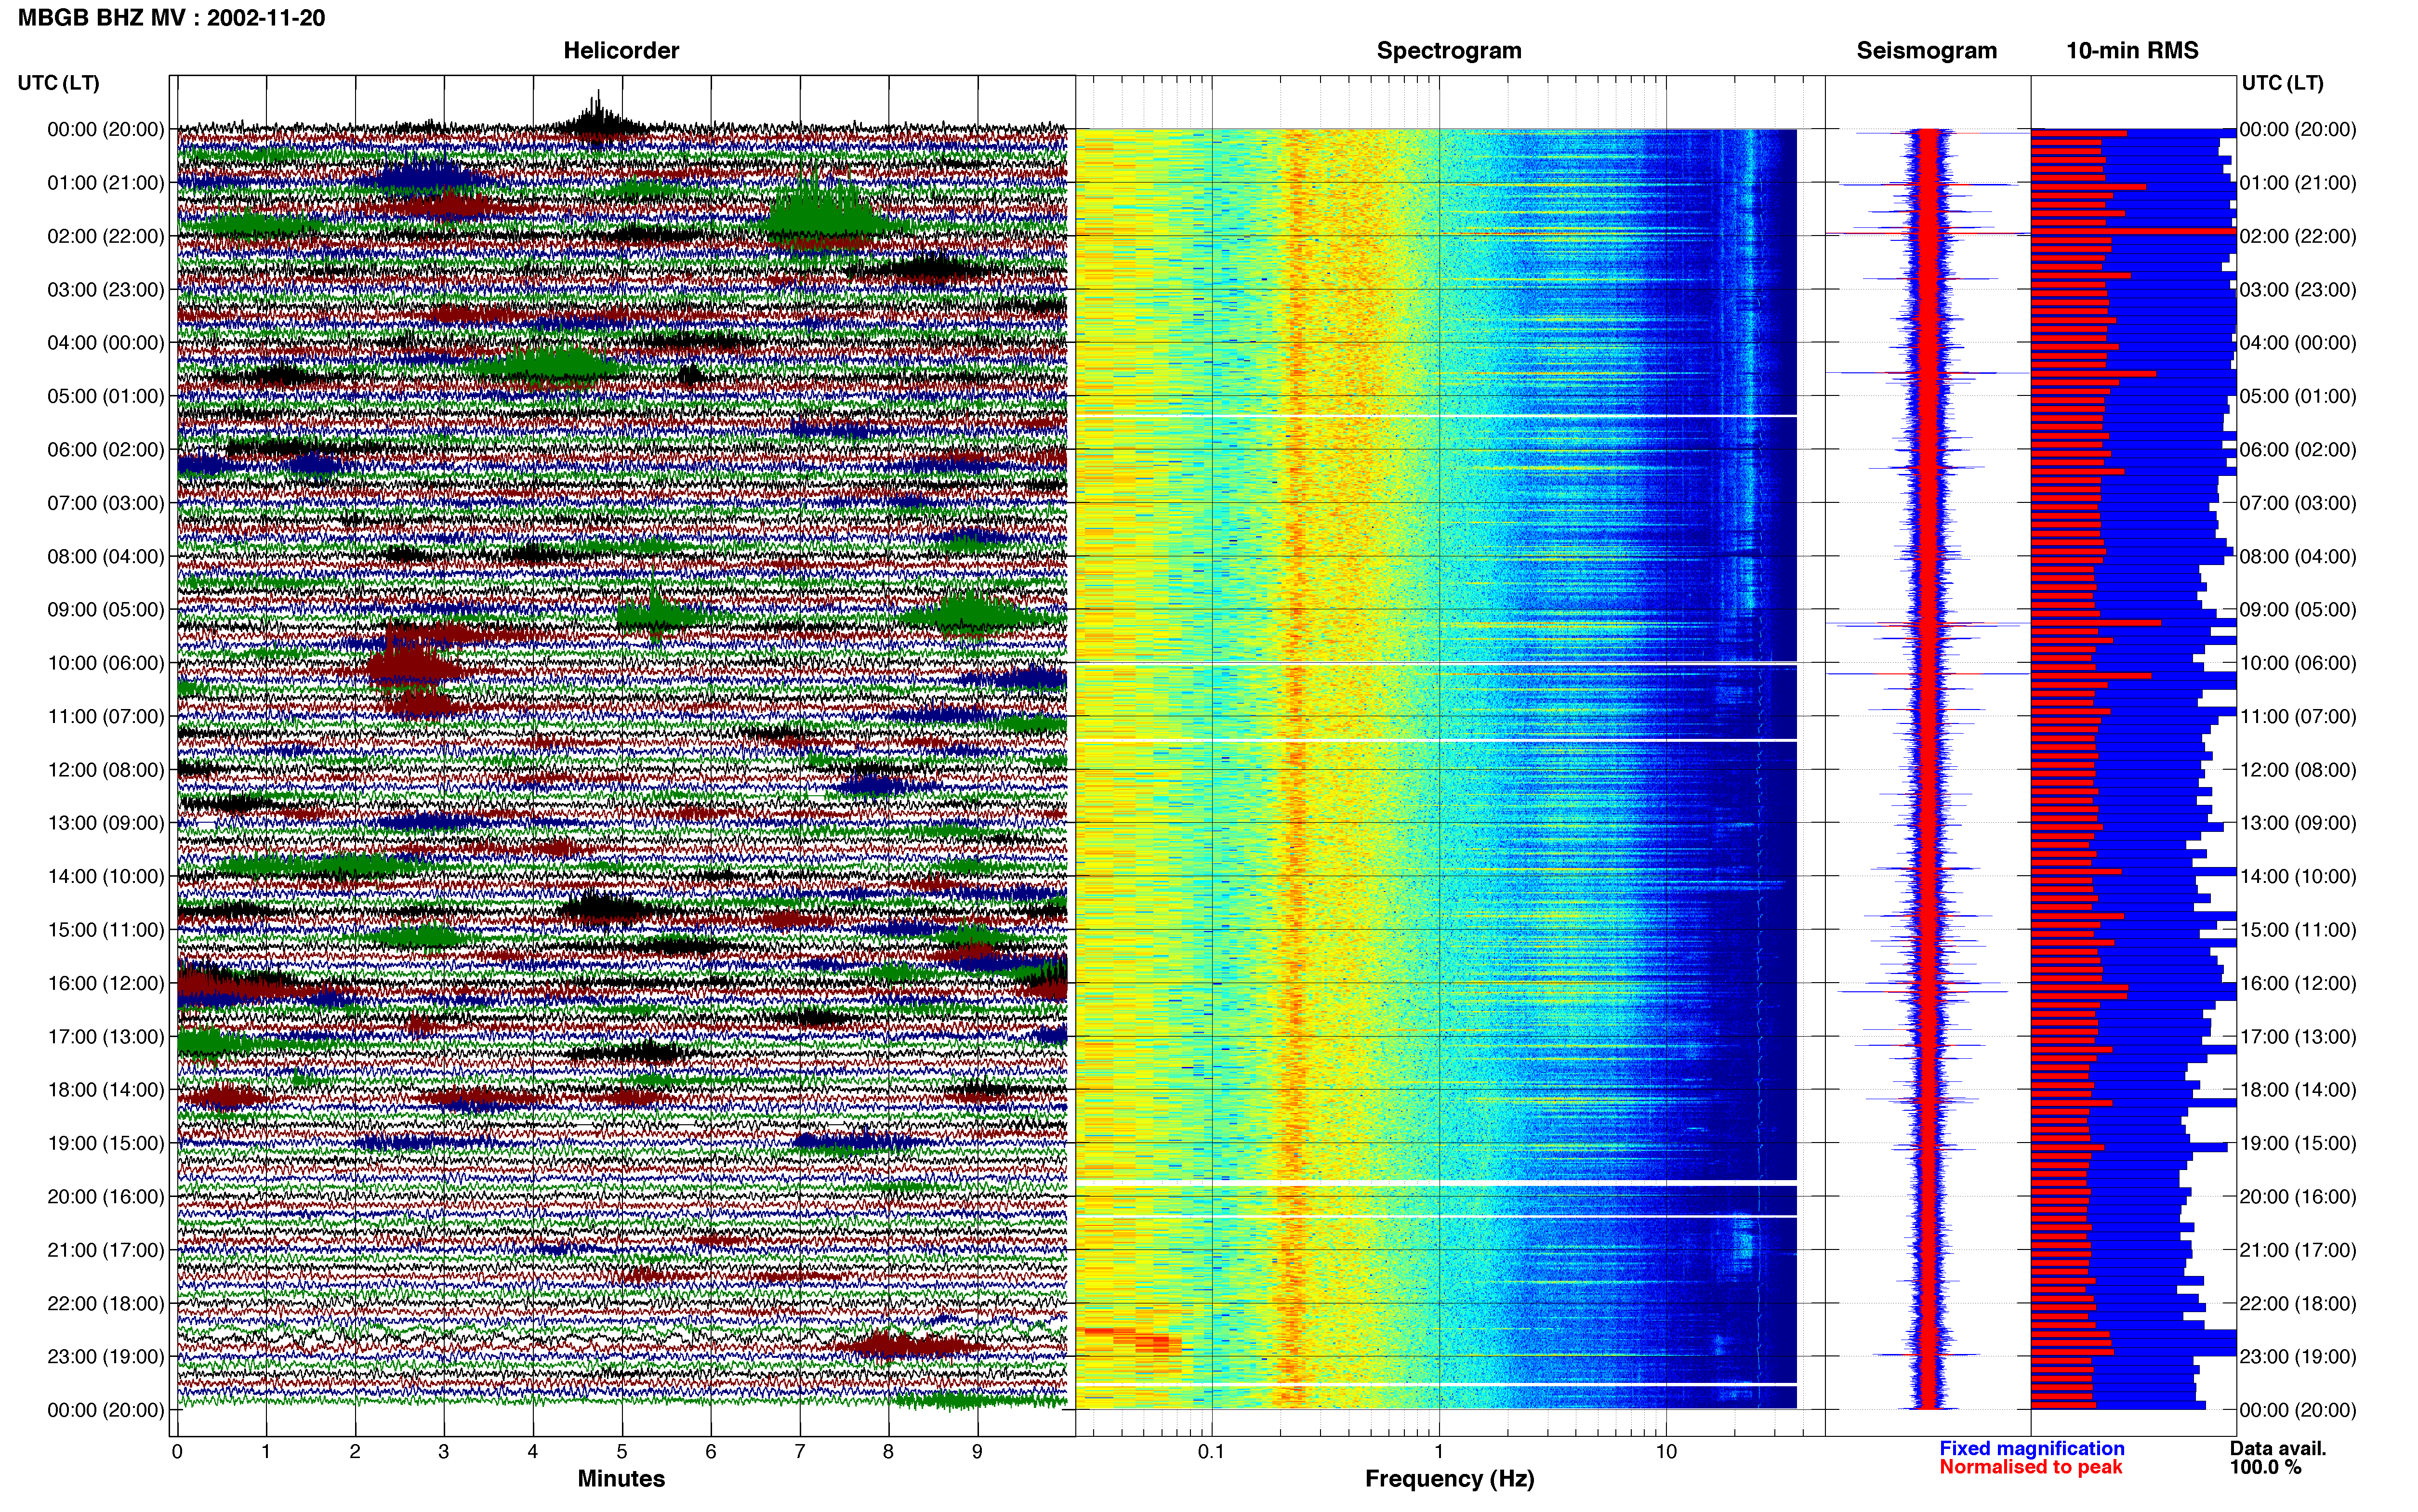Click the 'Normalised to peak' legend text

click(2030, 1467)
